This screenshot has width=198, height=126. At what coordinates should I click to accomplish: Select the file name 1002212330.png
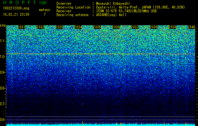tap(16, 9)
